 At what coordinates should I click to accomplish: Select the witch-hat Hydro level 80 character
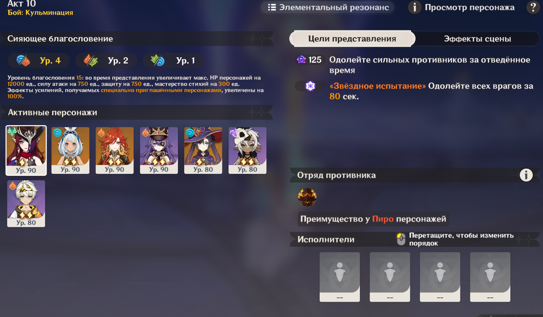point(203,150)
